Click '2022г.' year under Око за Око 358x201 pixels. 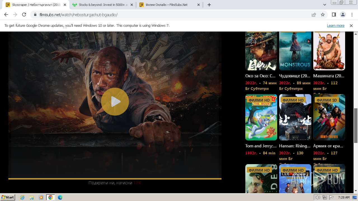pyautogui.click(x=251, y=83)
